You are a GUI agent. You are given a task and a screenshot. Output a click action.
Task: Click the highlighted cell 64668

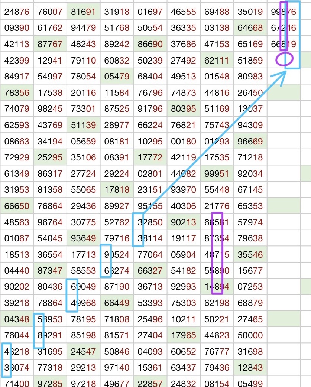250,28
